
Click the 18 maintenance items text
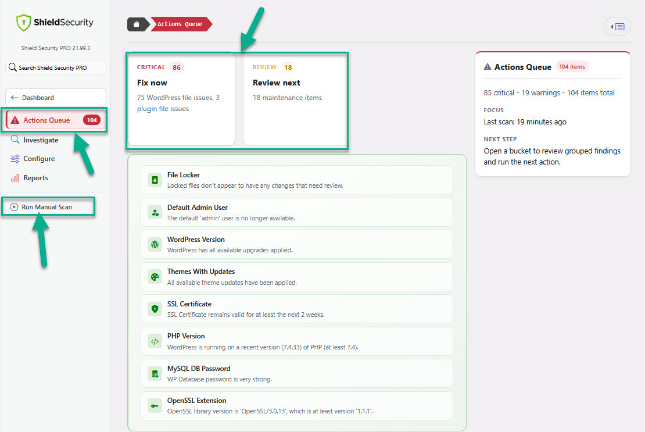(x=287, y=98)
